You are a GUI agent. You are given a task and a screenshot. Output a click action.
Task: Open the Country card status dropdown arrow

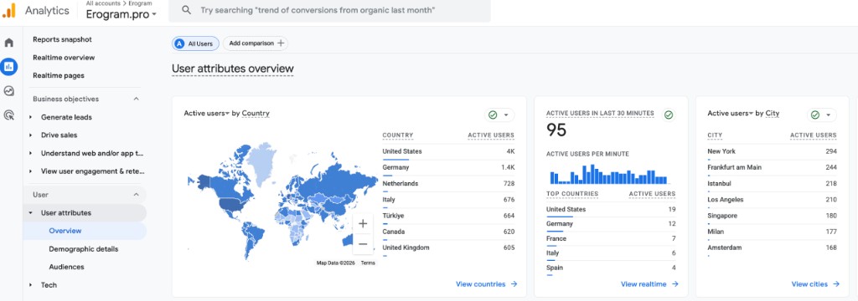[506, 115]
